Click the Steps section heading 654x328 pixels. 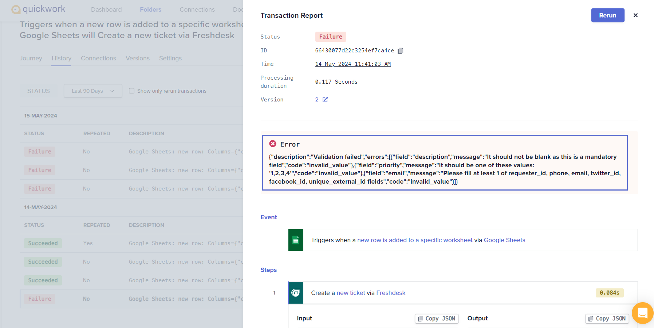point(269,270)
